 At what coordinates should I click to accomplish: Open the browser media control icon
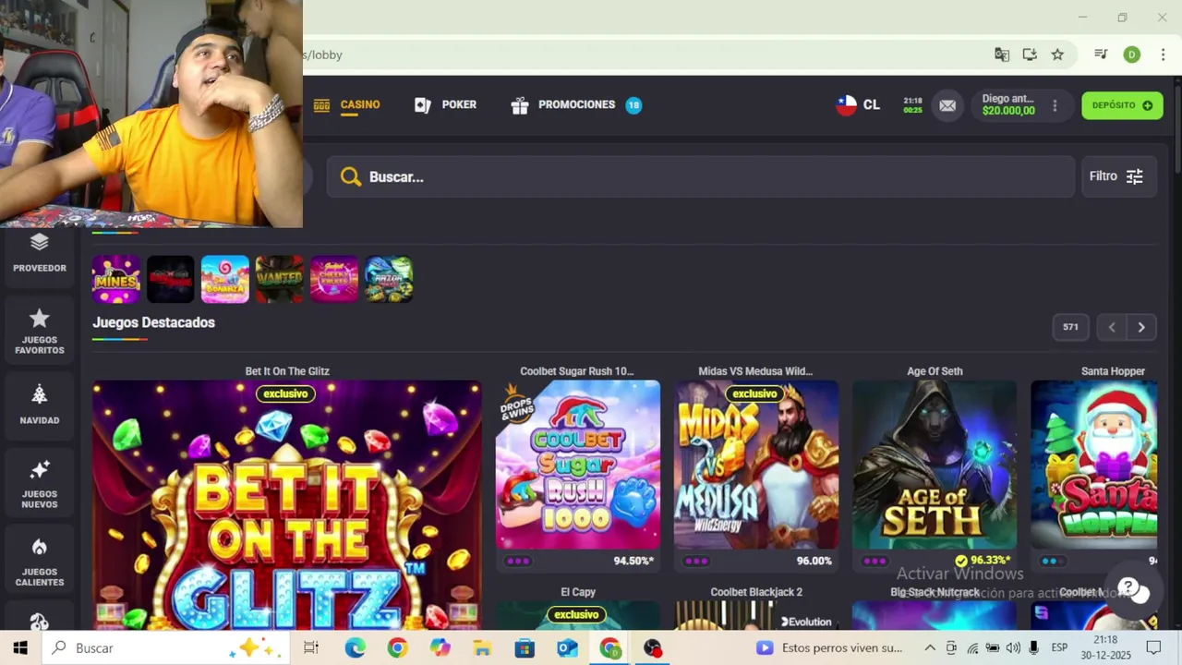click(x=1101, y=54)
